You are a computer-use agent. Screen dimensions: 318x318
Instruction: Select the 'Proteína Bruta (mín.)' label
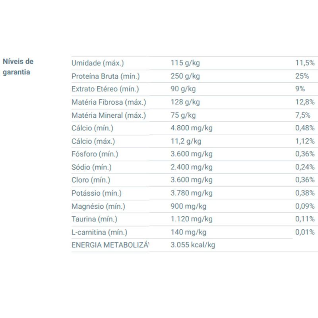[x=105, y=76]
